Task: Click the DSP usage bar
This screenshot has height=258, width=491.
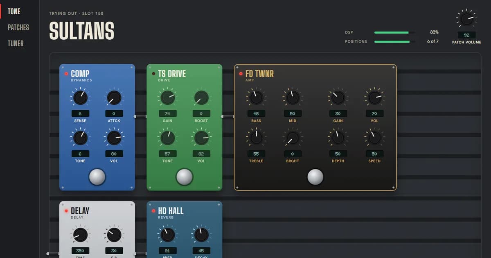Action: point(394,32)
